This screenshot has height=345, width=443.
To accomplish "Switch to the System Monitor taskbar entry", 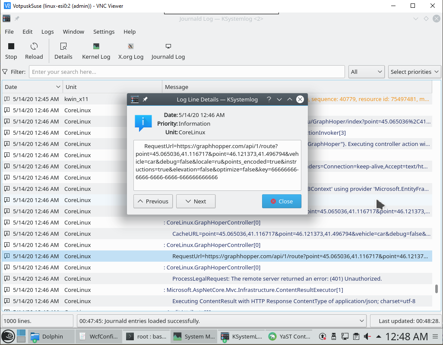I will click(x=194, y=336).
